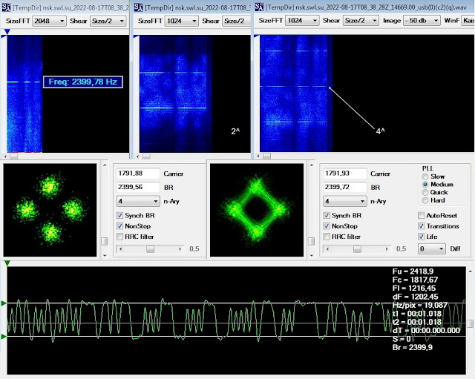The height and width of the screenshot is (379, 475).
Task: Toggle NonStop in the left panel
Action: [x=120, y=226]
